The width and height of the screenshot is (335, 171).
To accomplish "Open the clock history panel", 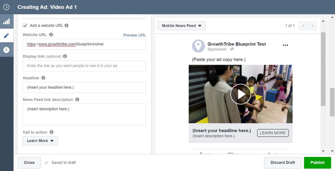I will pos(7,50).
